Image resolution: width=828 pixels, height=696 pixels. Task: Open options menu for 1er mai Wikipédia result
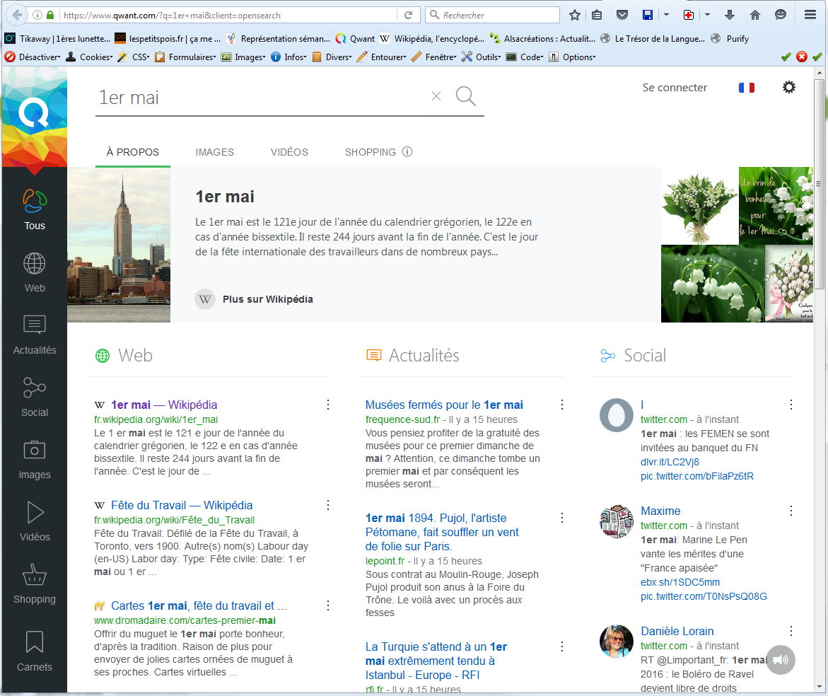click(328, 405)
